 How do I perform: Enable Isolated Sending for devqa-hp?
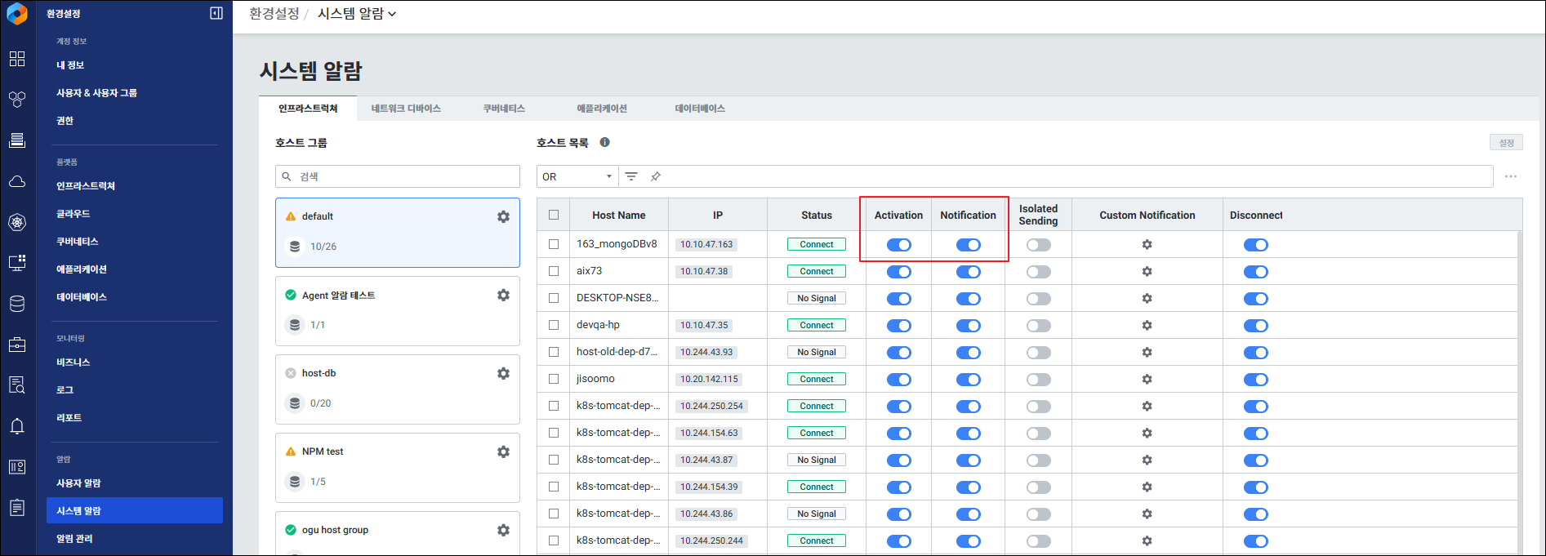tap(1038, 326)
